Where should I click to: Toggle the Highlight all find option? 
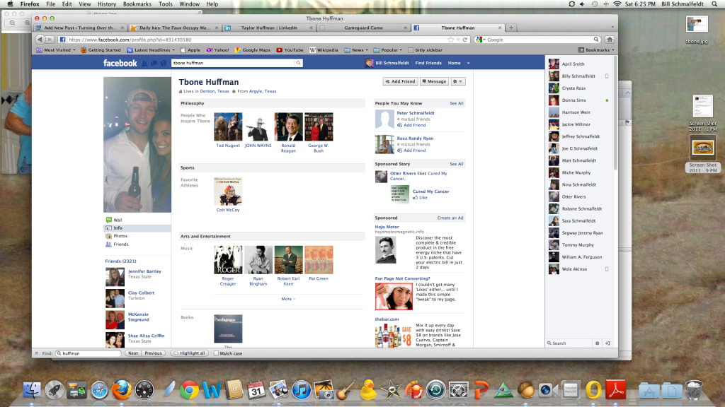coord(188,353)
